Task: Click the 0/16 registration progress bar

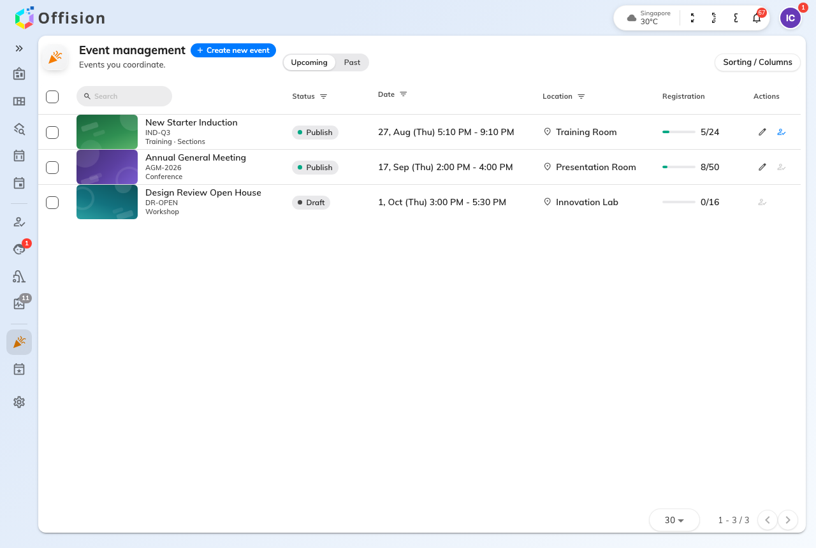Action: click(679, 202)
